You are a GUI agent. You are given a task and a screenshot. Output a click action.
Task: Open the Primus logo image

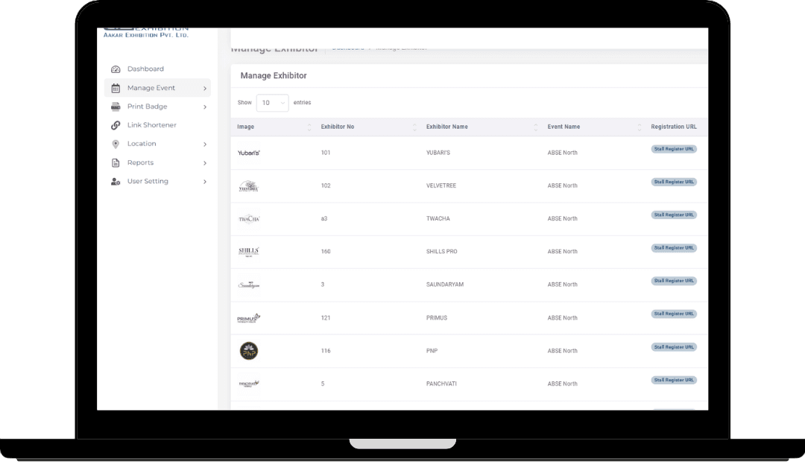(249, 318)
